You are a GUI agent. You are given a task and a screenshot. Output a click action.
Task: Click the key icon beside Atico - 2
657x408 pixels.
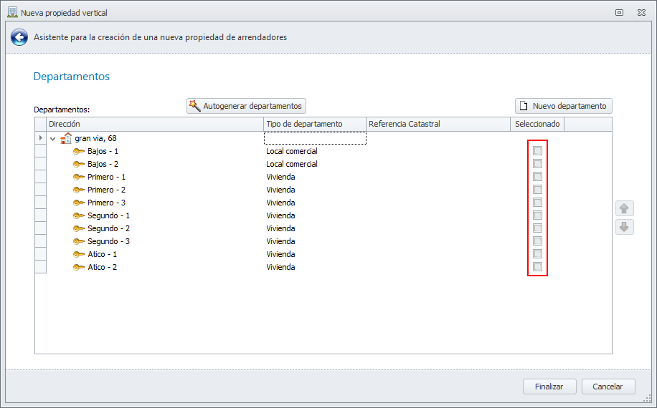(79, 267)
